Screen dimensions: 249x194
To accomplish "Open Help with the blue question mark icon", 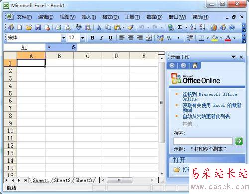I will (232, 27).
